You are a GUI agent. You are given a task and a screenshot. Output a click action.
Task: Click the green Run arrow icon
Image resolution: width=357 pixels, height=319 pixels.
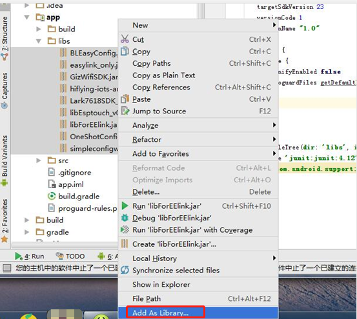(x=125, y=206)
